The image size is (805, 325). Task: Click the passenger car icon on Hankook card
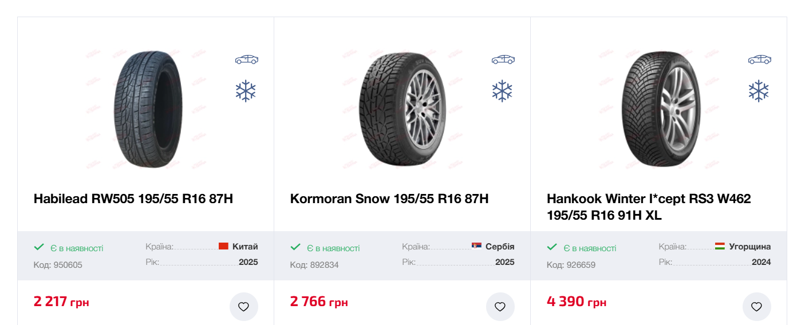click(x=759, y=60)
